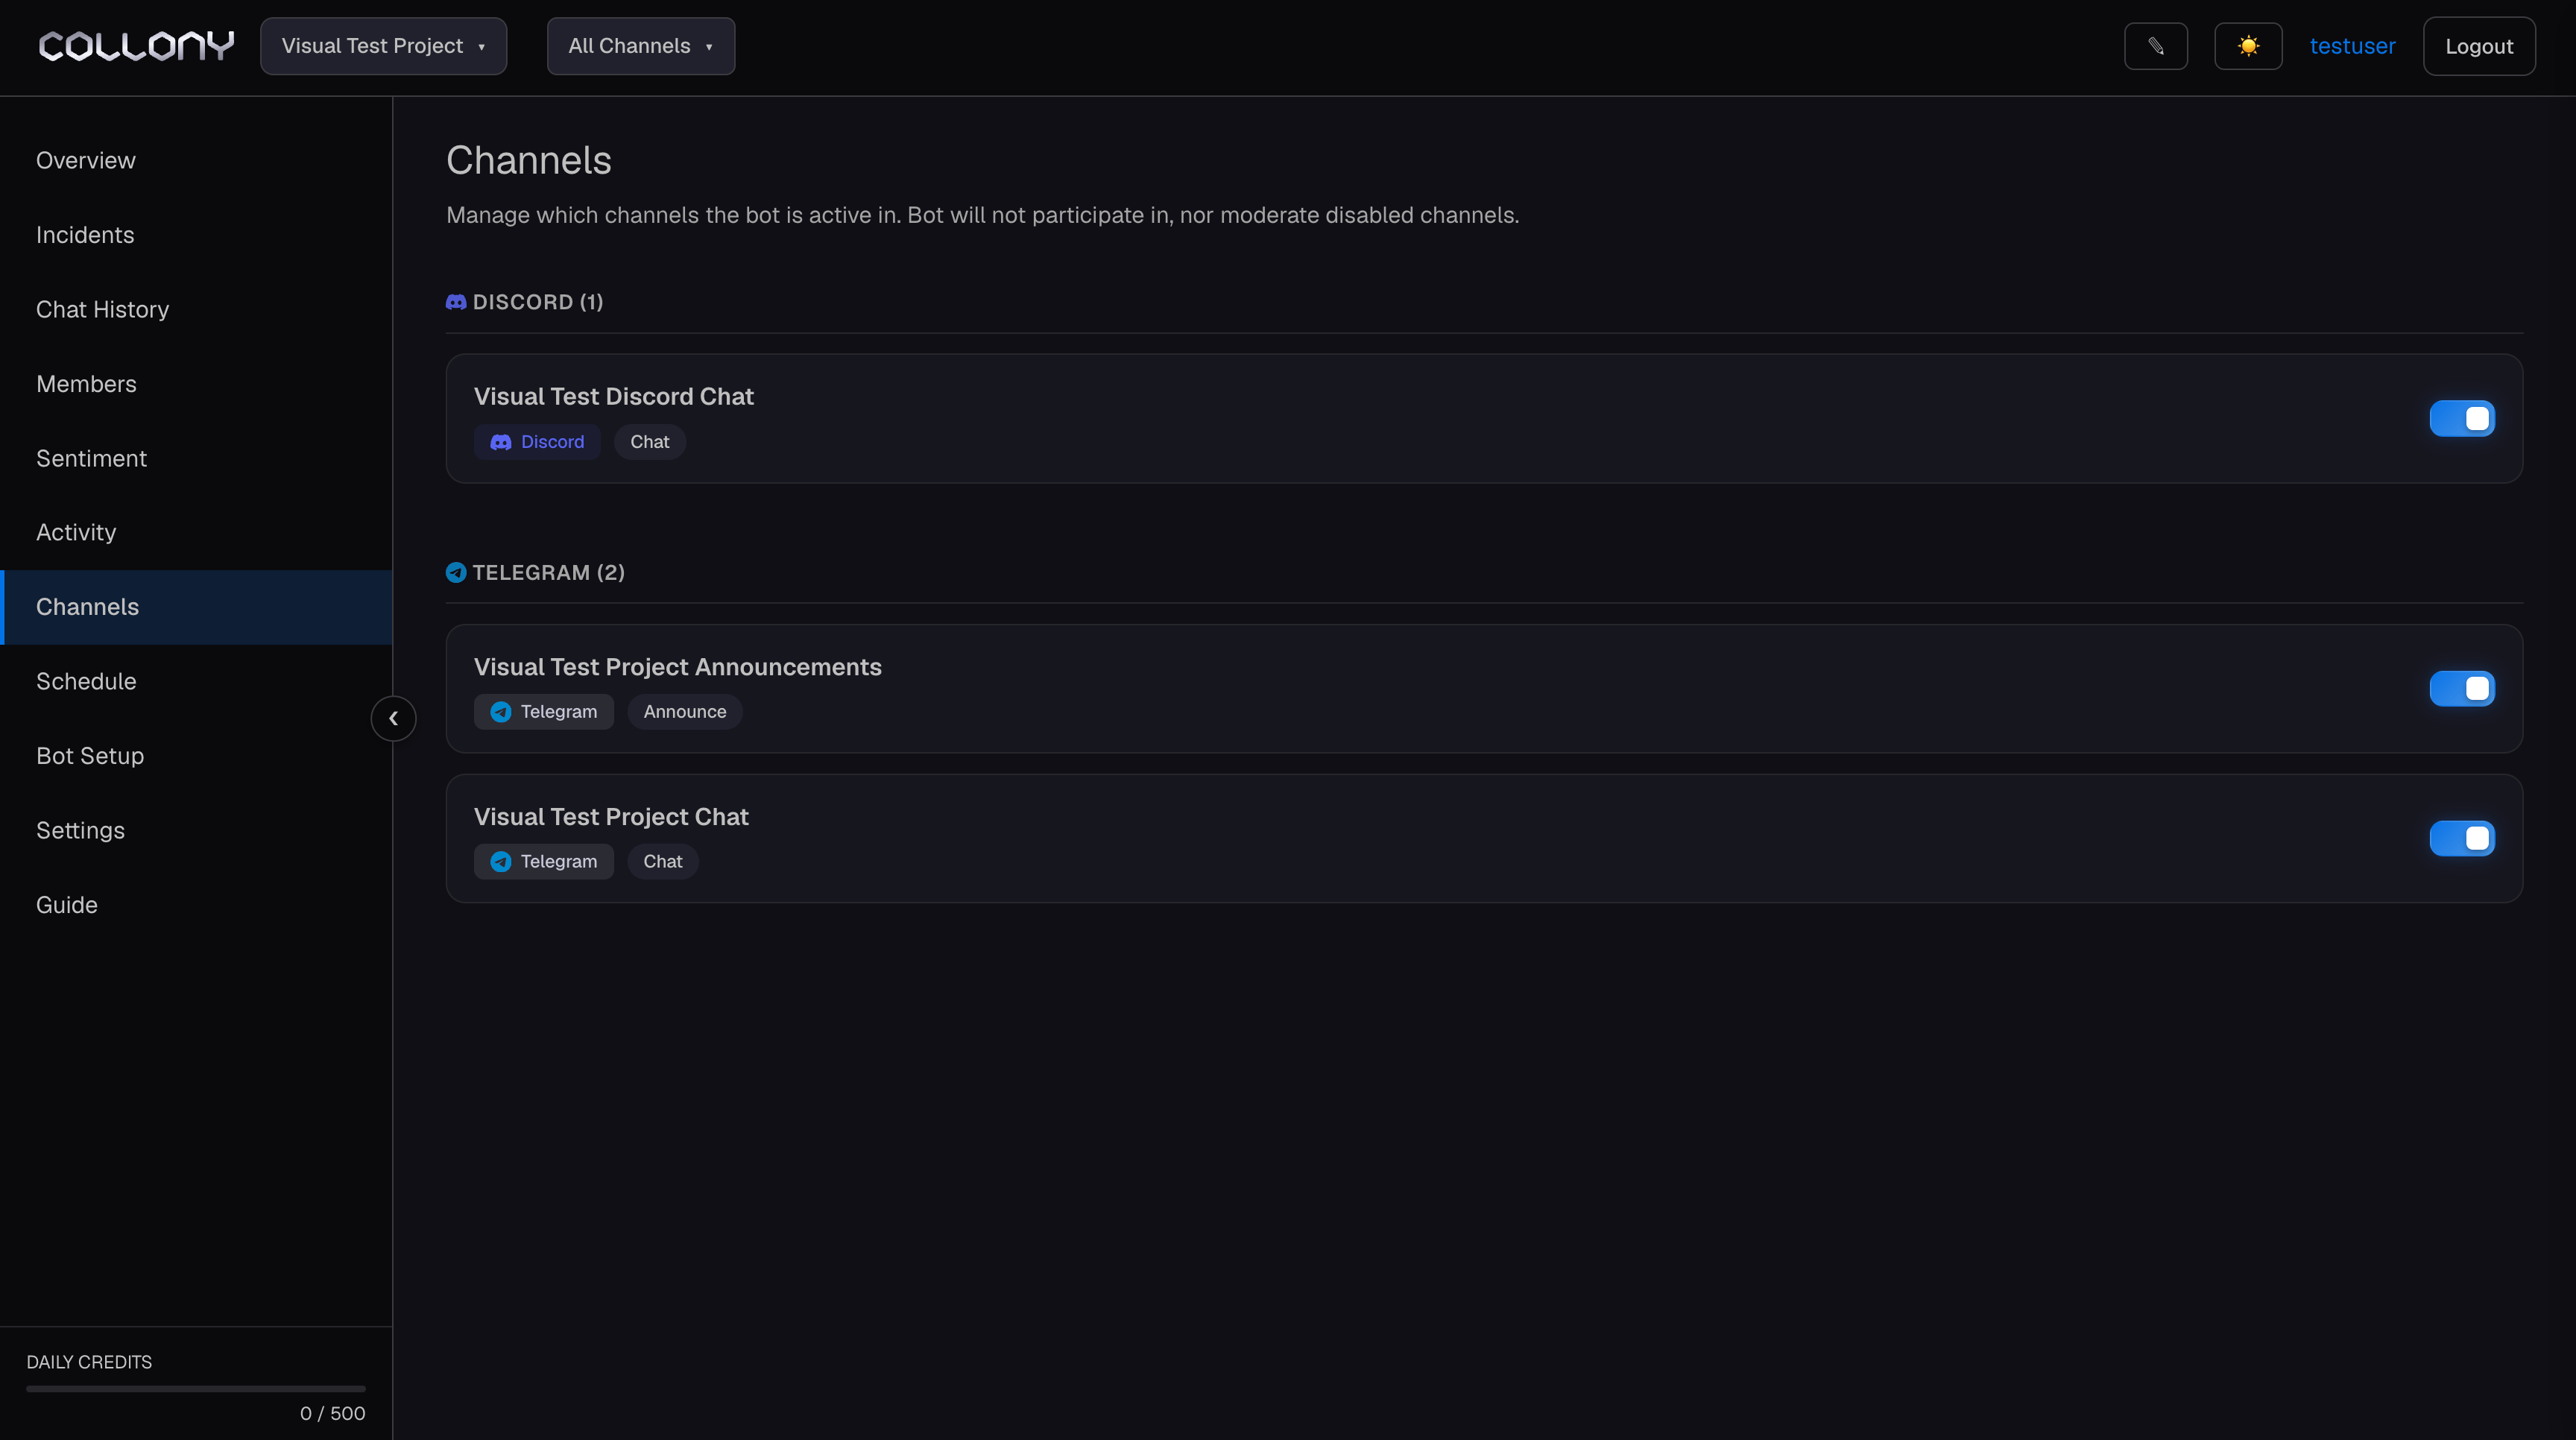Click the DAILY CREDITS label
This screenshot has width=2576, height=1440.
(x=89, y=1362)
